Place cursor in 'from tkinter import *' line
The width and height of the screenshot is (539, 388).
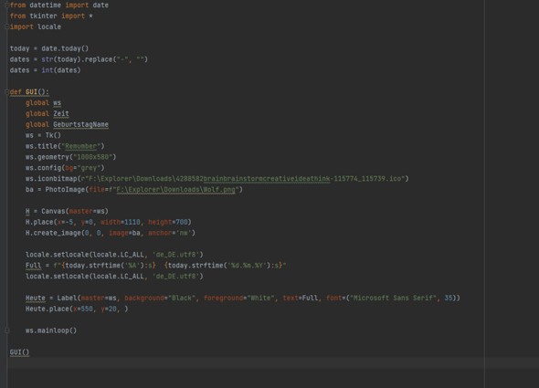pyautogui.click(x=51, y=16)
